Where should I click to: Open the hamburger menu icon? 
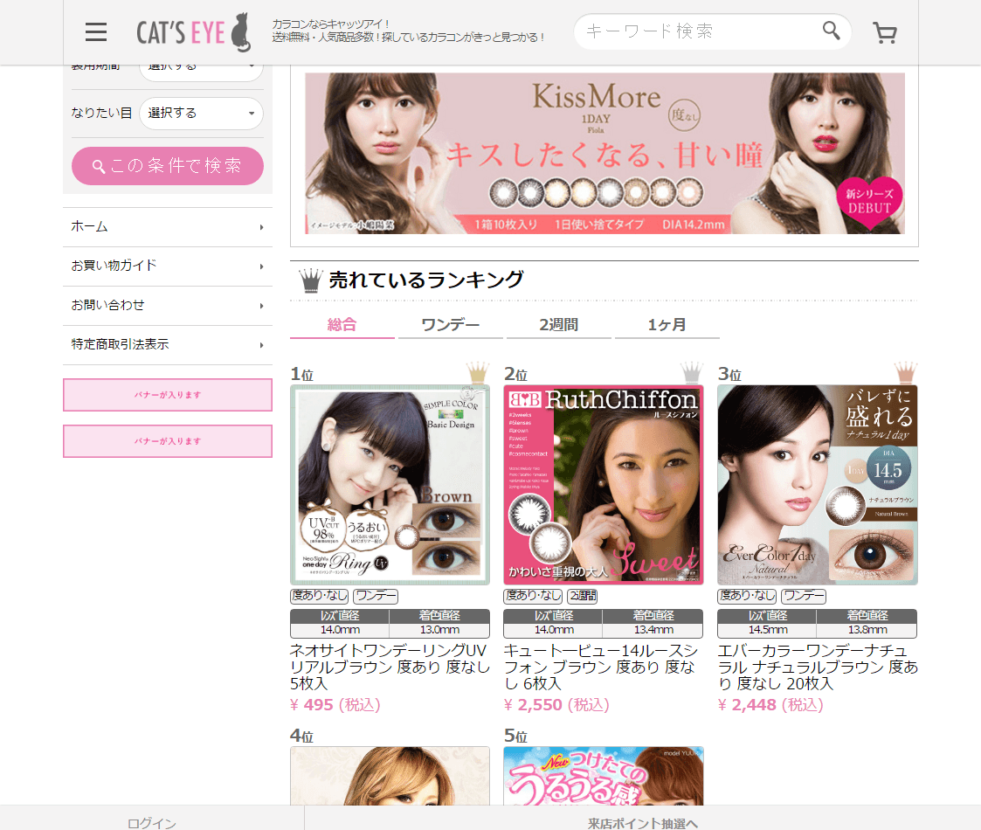[x=96, y=32]
